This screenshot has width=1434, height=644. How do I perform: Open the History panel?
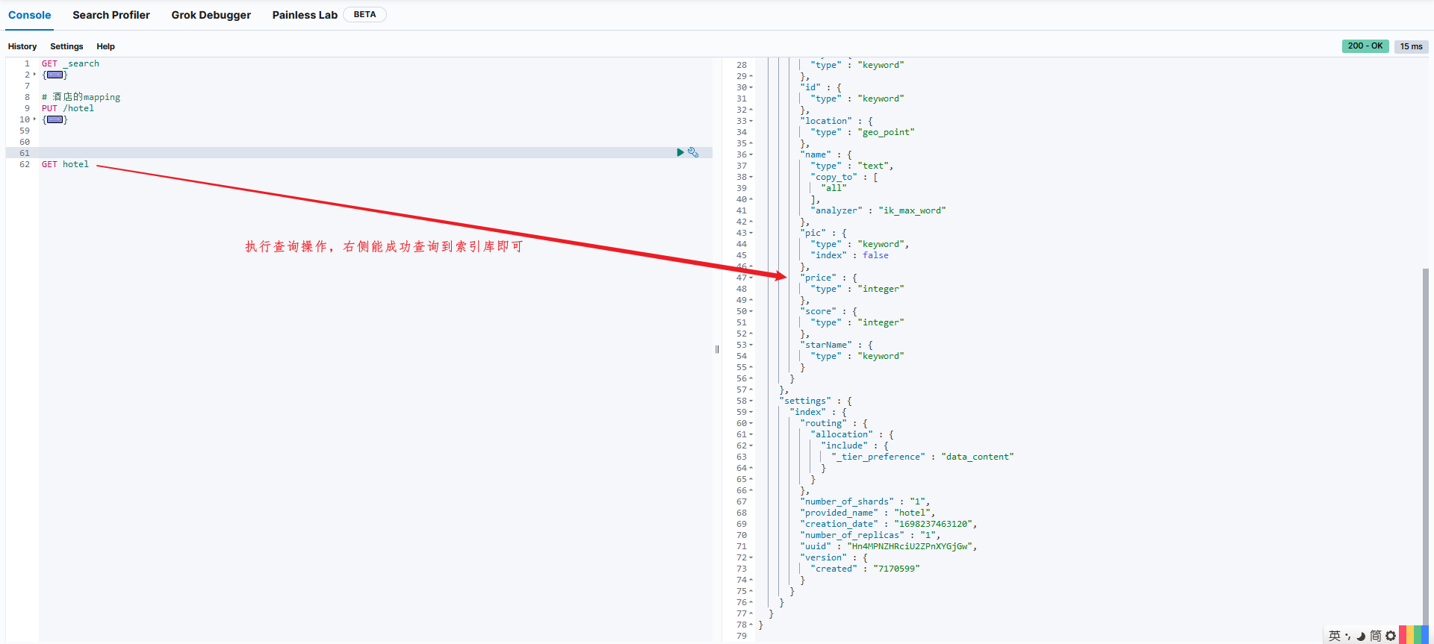pos(22,46)
